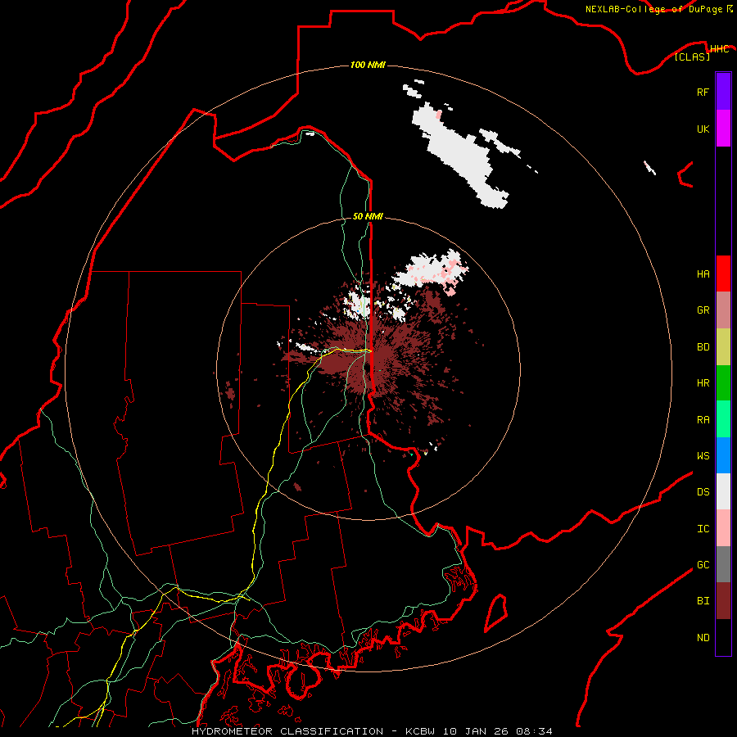
Task: Click the HA legend label
Action: 703,274
